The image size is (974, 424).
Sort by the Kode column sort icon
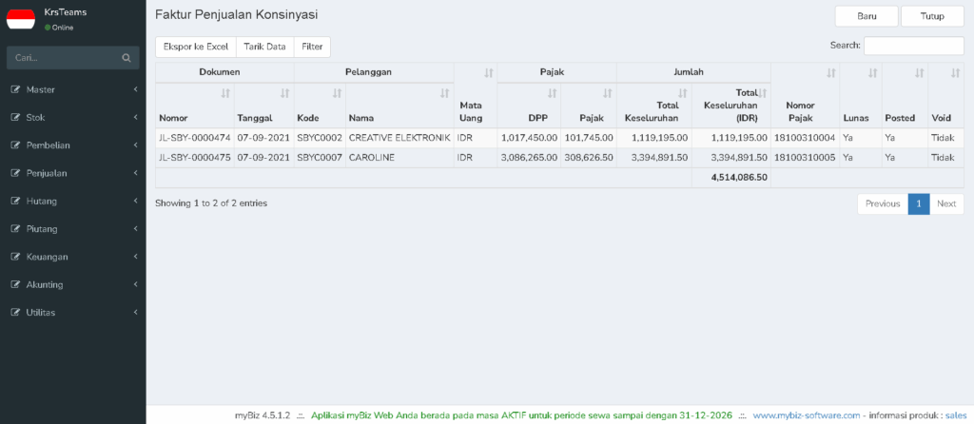pyautogui.click(x=337, y=94)
